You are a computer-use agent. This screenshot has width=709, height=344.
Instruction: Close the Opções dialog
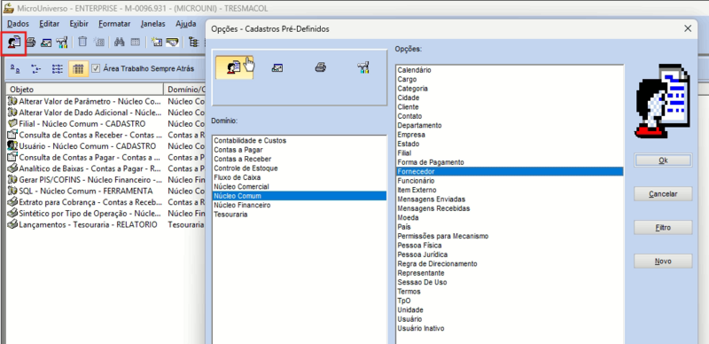pyautogui.click(x=688, y=28)
